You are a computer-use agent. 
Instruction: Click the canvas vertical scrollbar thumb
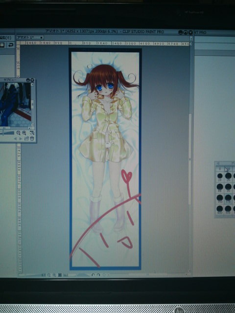pyautogui.click(x=190, y=159)
